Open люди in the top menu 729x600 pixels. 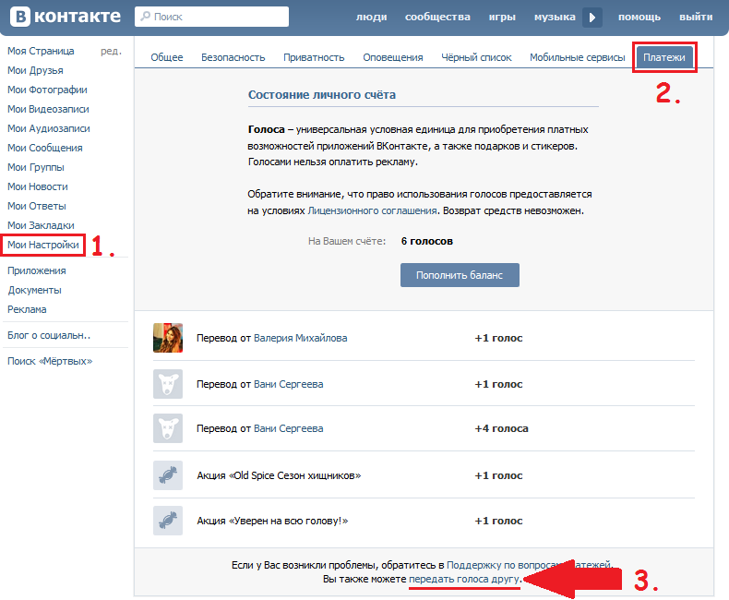(372, 17)
